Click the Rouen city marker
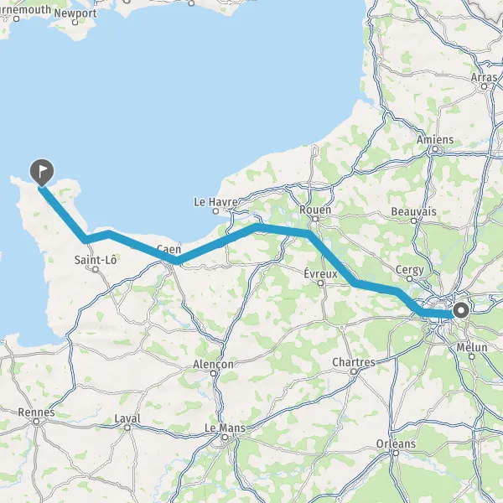This screenshot has height=503, width=503. click(315, 219)
